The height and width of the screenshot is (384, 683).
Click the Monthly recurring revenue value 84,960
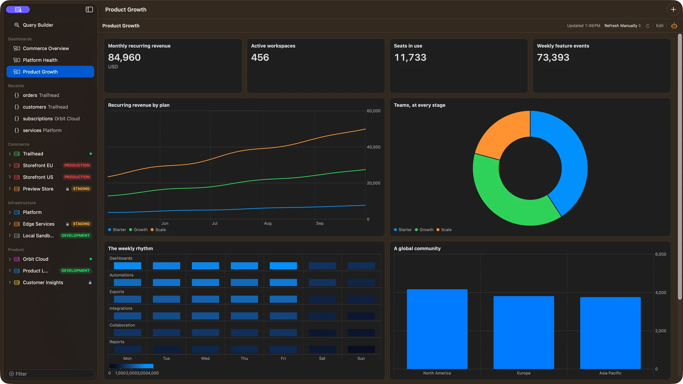pos(124,57)
